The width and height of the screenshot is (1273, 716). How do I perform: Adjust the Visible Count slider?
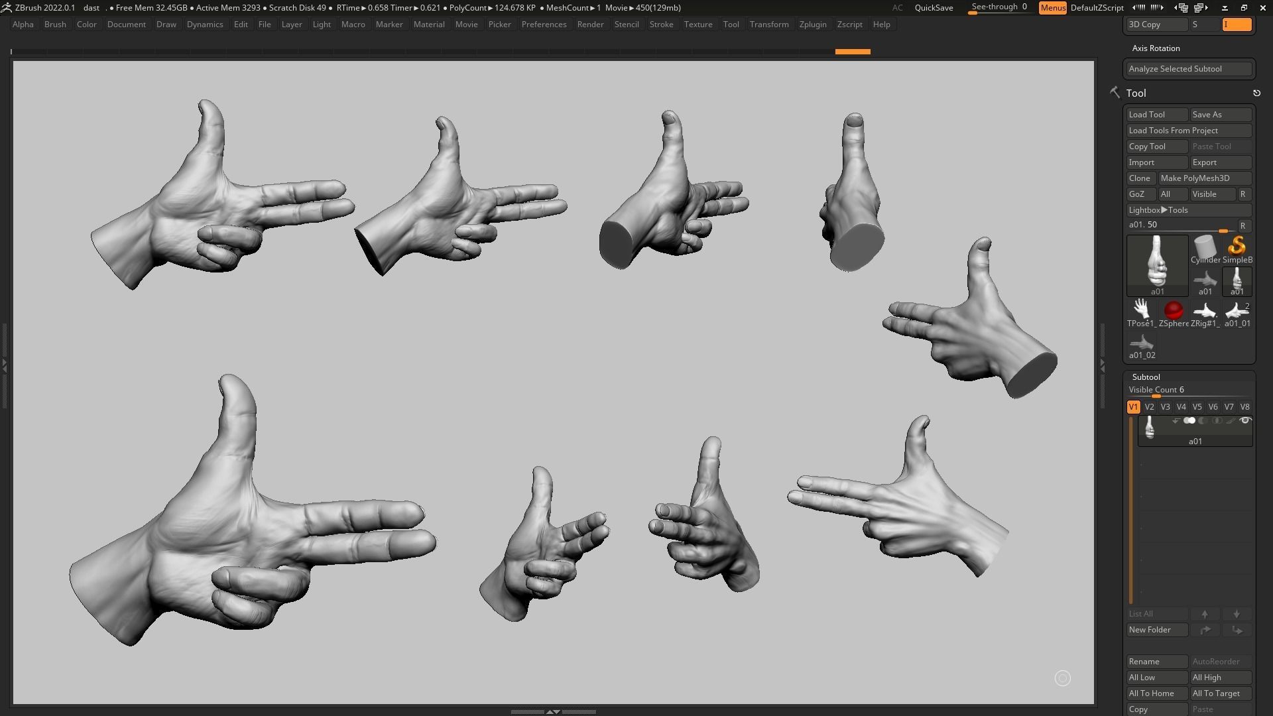pyautogui.click(x=1189, y=391)
